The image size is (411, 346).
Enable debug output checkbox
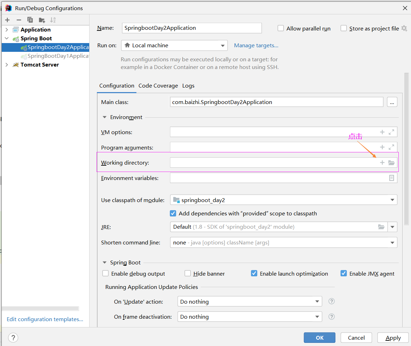pos(105,274)
